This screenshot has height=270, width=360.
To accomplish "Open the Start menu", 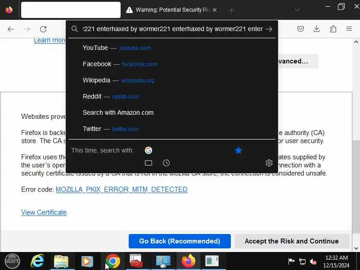I will [x=13, y=261].
